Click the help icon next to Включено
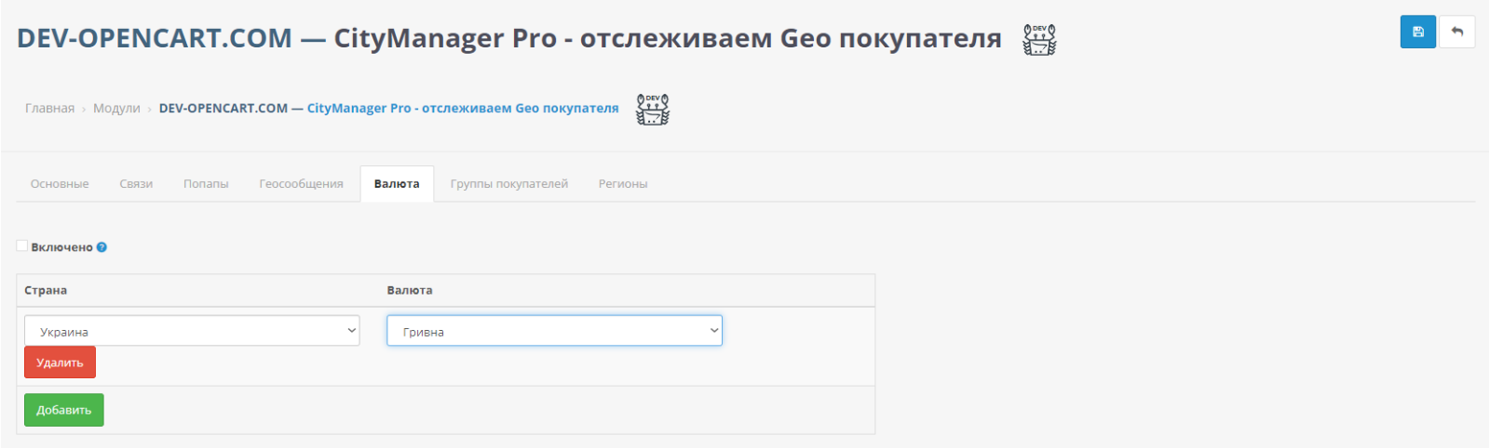Screen dimensions: 1490x448 click(x=102, y=247)
